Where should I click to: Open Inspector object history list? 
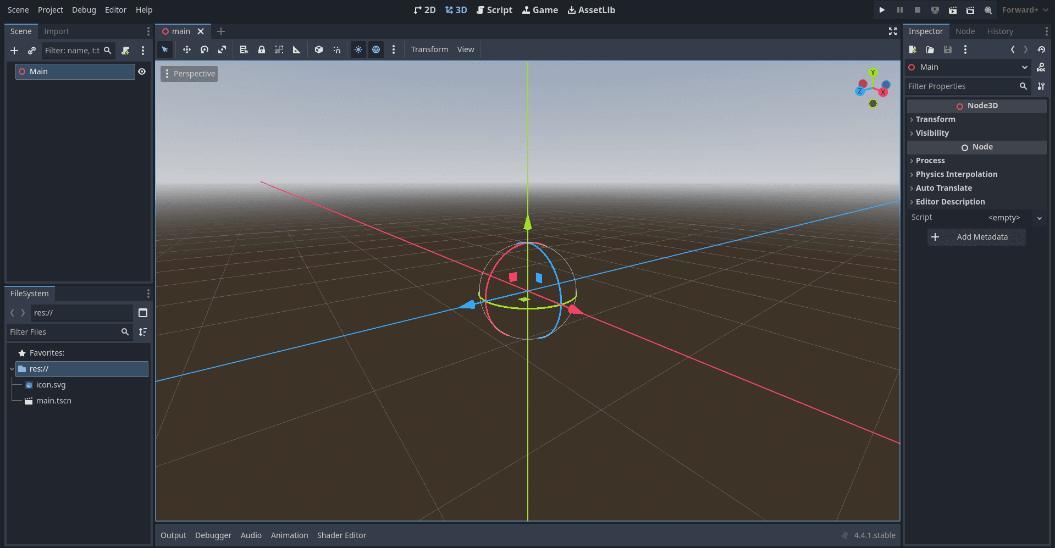coord(1041,49)
